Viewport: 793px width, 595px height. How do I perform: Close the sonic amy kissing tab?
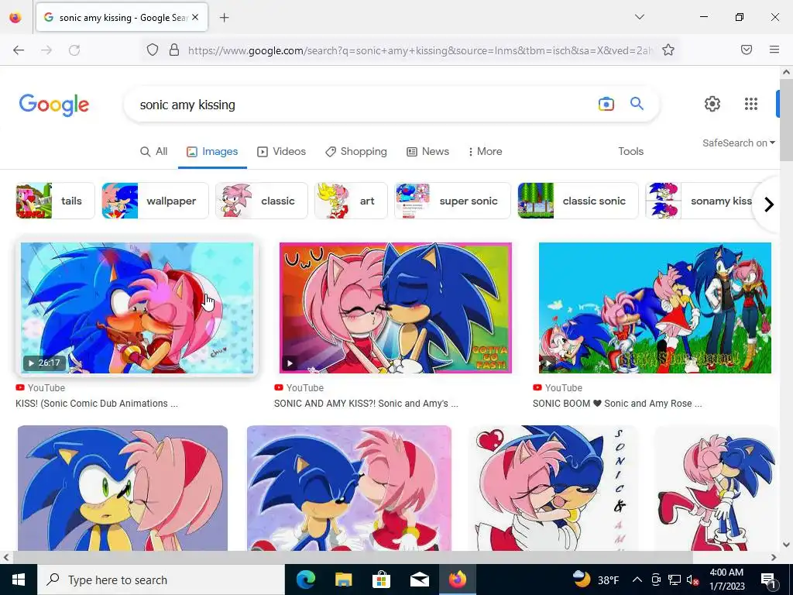195,17
